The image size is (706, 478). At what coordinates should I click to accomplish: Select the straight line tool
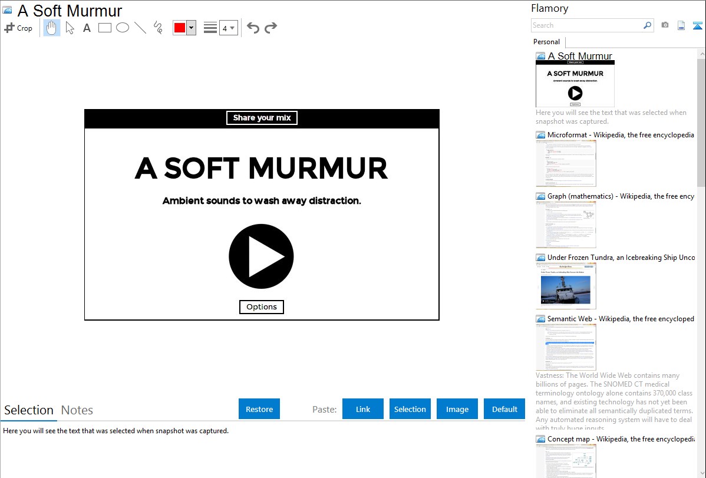tap(140, 28)
